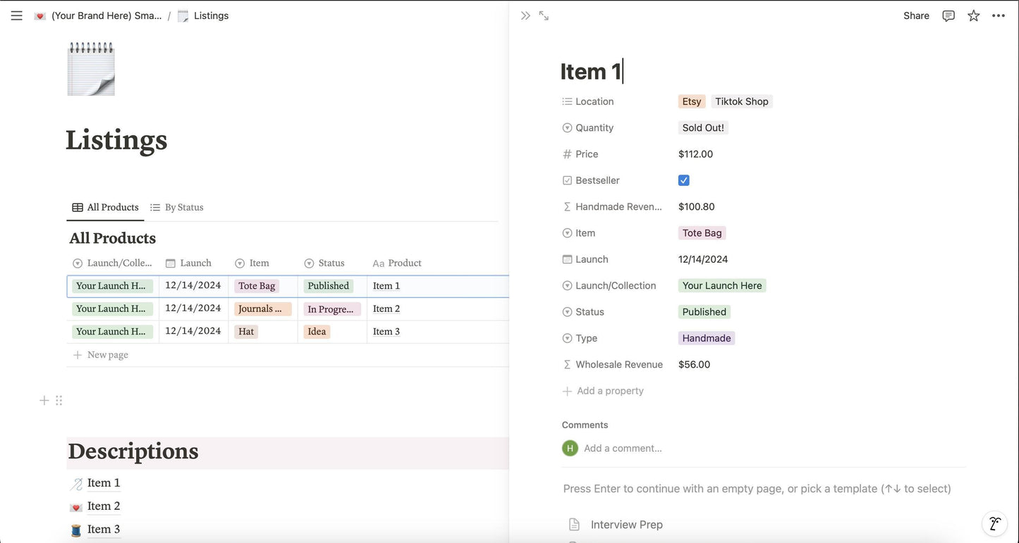Open the Quantity select showing Sold Out!
The height and width of the screenshot is (543, 1019).
702,127
